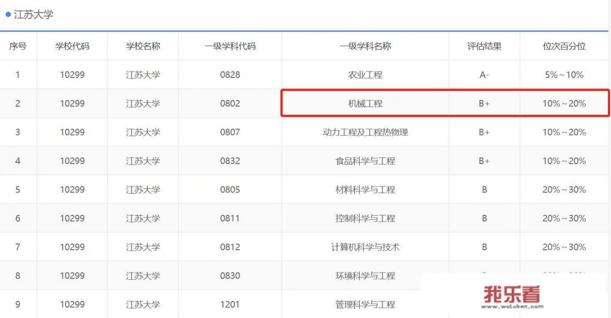Screen dimensions: 611x318
Task: Click discipline code 0807
Action: tap(230, 132)
